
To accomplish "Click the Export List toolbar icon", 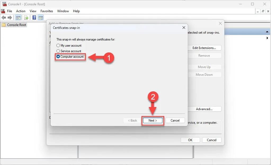I will (26, 18).
